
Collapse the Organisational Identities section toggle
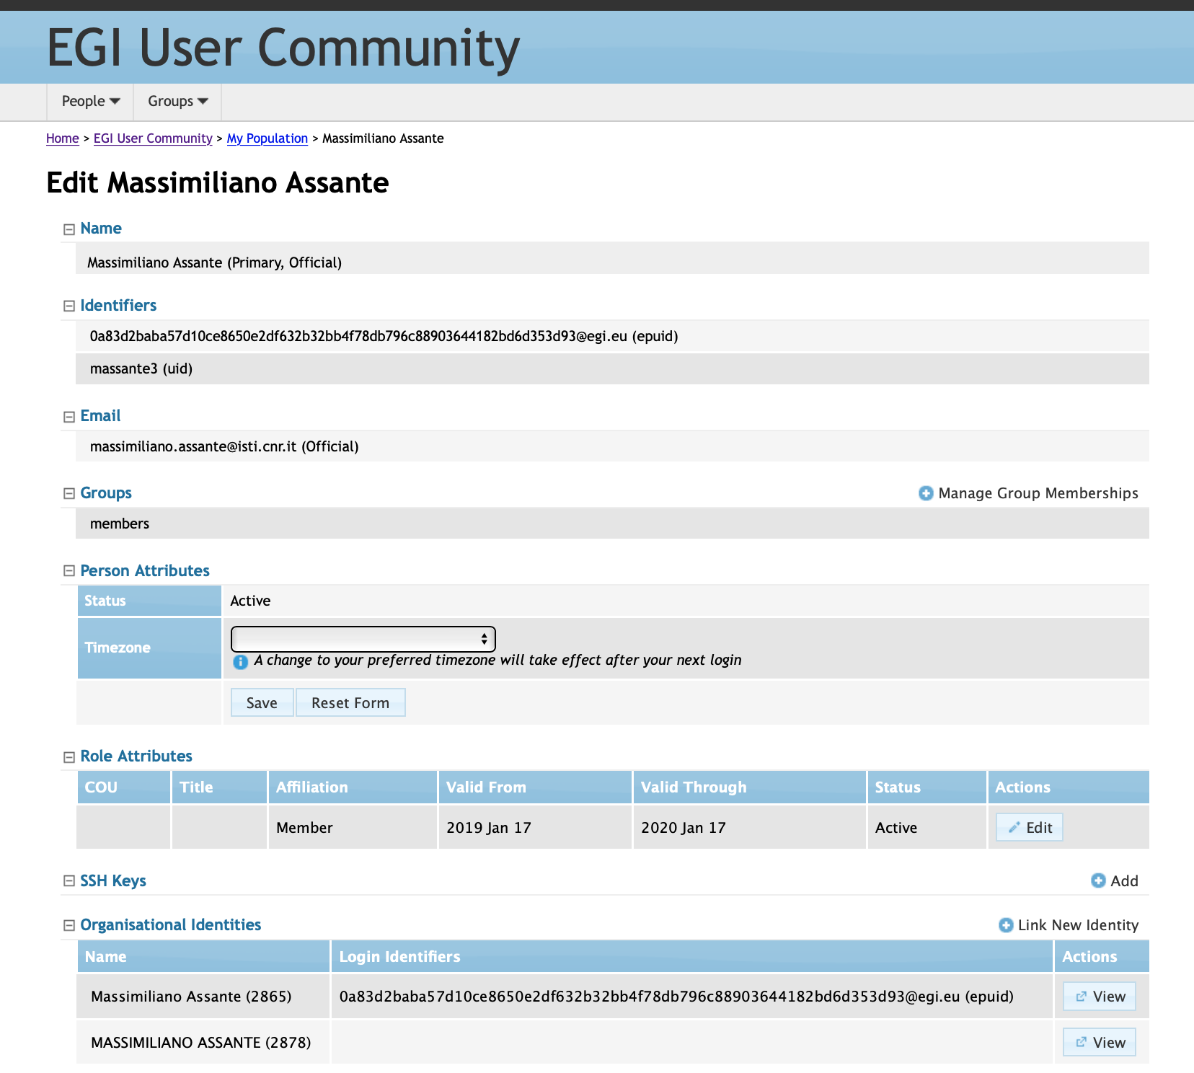69,925
